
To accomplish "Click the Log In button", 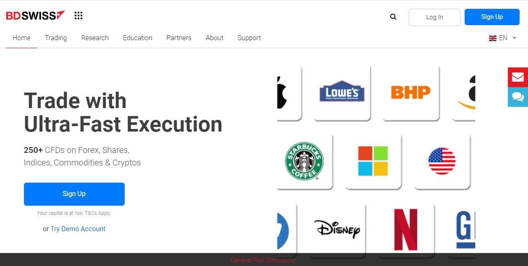I will 434,17.
